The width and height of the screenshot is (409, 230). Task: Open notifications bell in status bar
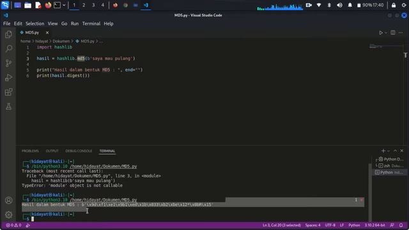pos(401,225)
